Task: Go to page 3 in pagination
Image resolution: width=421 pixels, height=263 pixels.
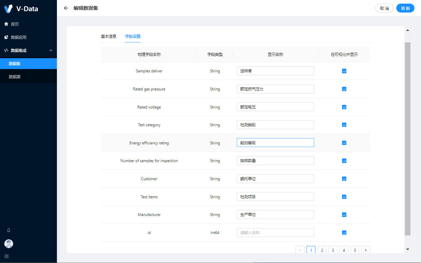Action: 333,250
